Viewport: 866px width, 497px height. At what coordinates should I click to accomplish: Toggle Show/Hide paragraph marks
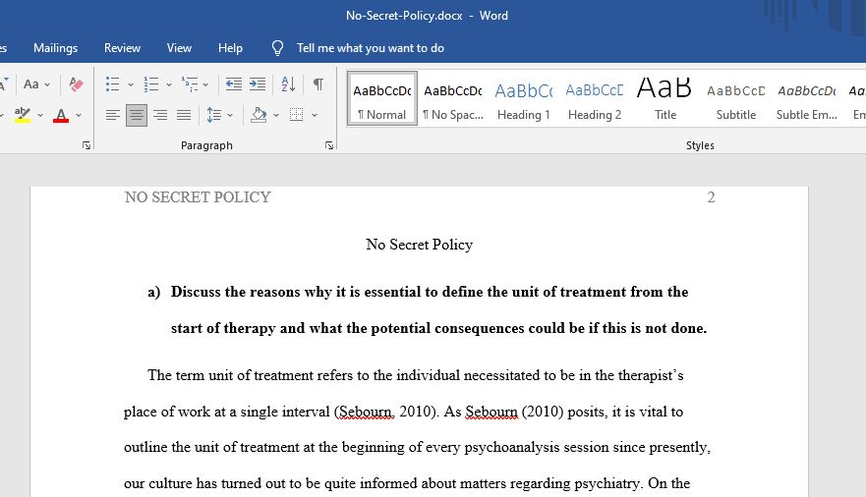318,84
